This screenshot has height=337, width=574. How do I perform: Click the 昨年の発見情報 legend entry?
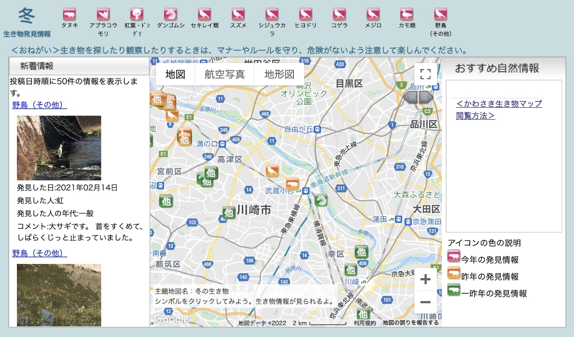point(484,275)
